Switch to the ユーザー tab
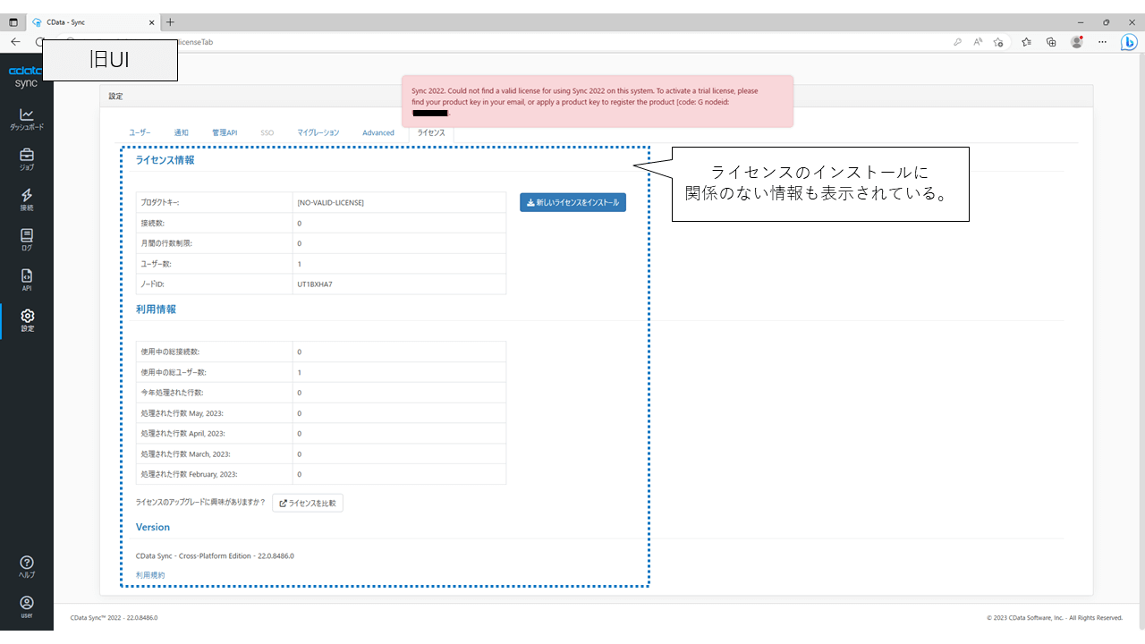Screen dimensions: 1145x644 tap(140, 132)
